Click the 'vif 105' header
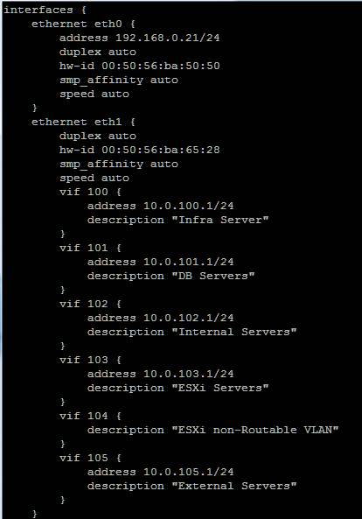This screenshot has width=362, height=519. coord(90,458)
